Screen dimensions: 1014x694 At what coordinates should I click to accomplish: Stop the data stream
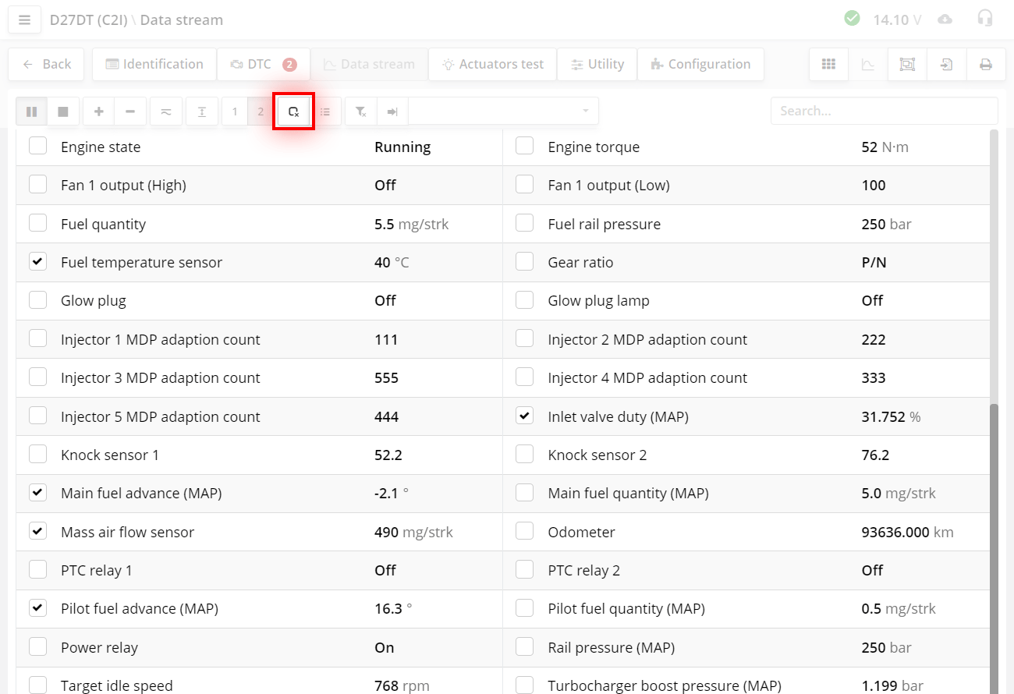pos(63,111)
